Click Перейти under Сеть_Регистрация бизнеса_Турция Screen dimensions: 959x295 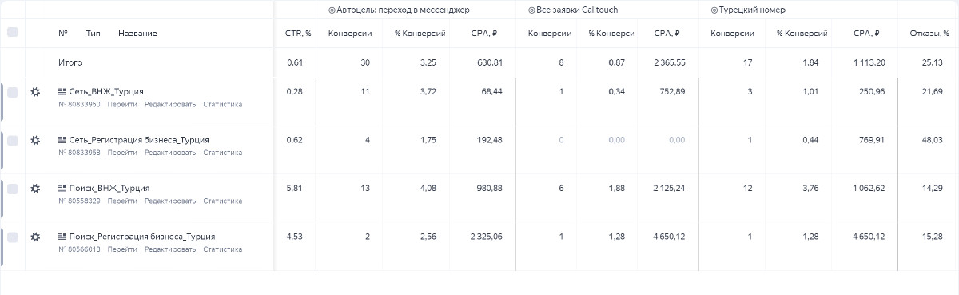(122, 153)
